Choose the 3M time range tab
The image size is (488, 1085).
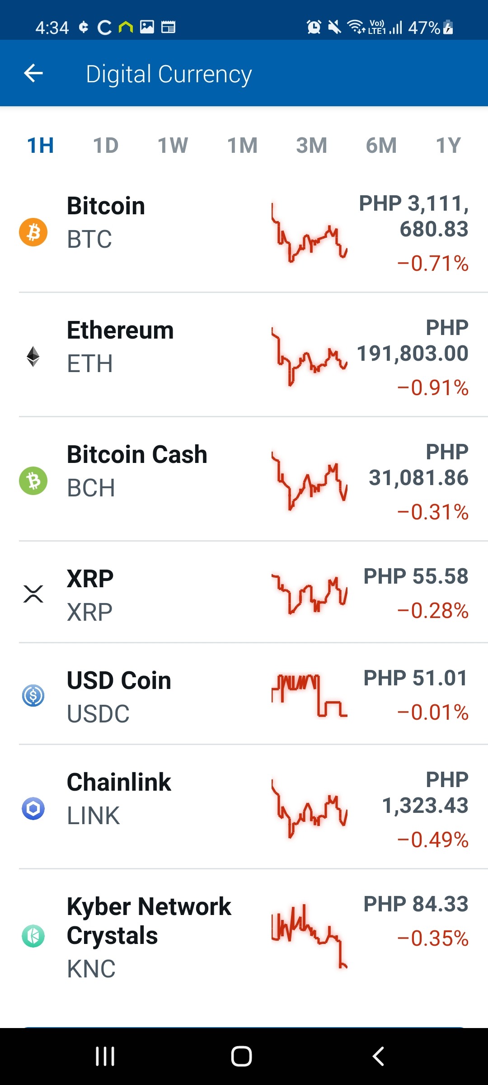[x=311, y=146]
